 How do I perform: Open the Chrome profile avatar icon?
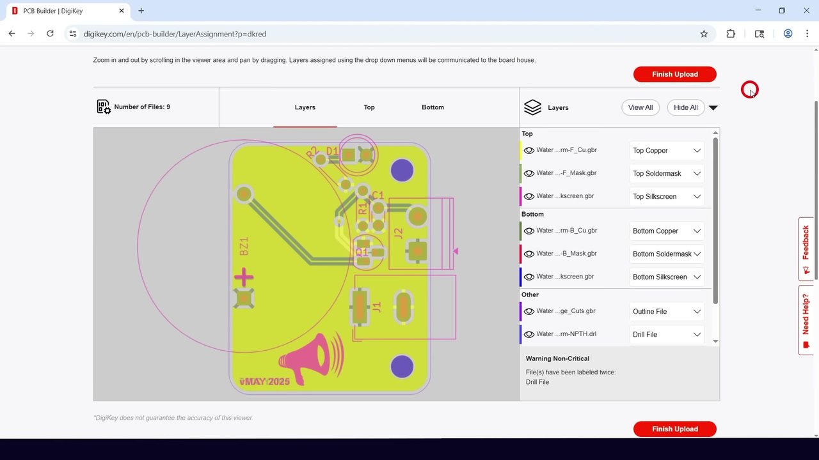tap(788, 34)
